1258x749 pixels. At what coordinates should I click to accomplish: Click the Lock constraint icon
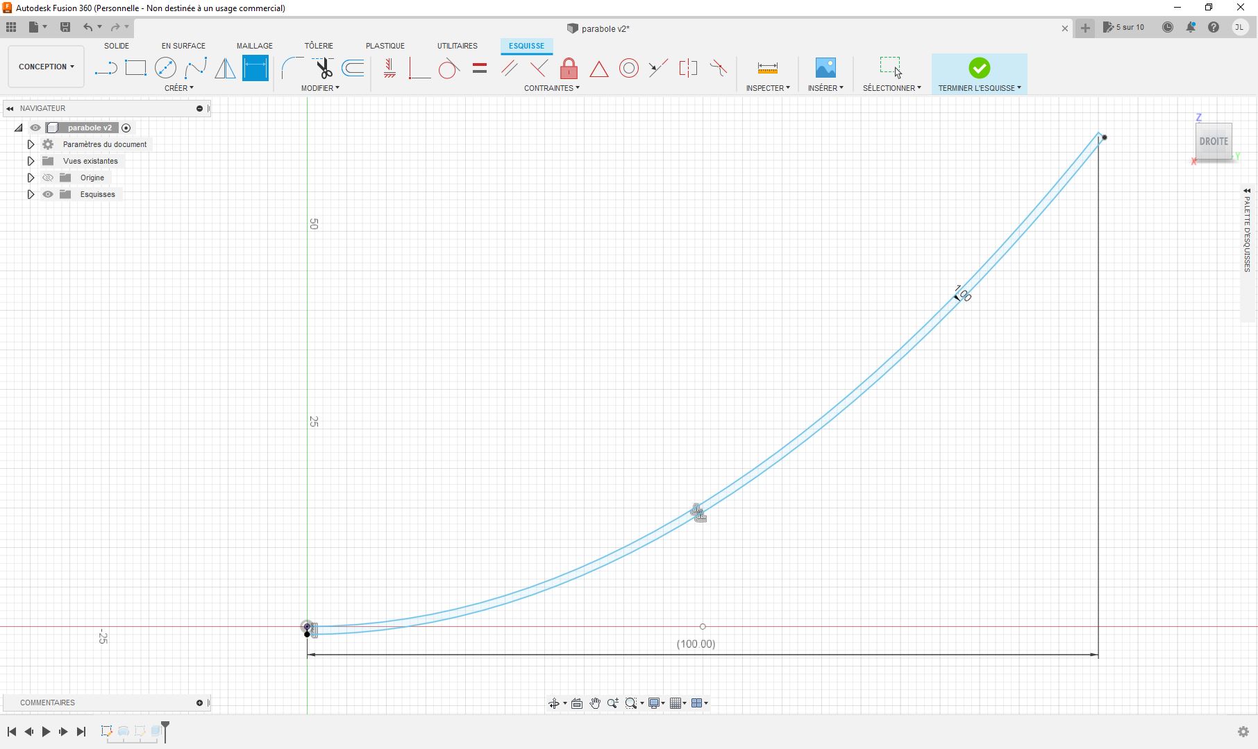coord(569,69)
